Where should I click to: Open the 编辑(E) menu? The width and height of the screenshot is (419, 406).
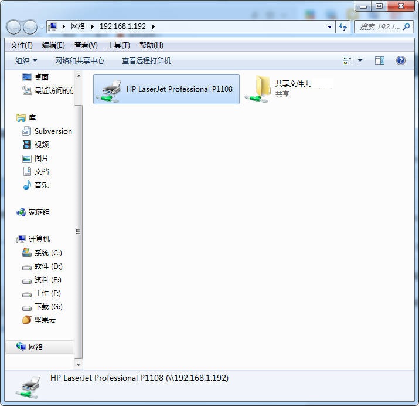53,45
